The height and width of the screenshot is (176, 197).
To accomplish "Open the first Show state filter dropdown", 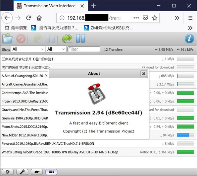I will [x=28, y=49].
